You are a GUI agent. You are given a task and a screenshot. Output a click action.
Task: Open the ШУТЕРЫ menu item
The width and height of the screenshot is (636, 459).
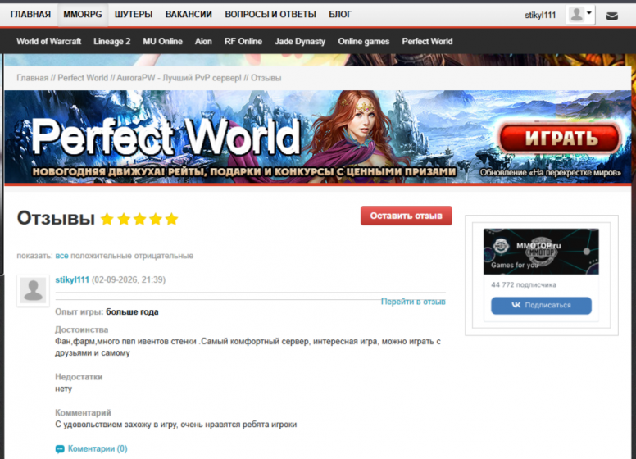(x=134, y=15)
